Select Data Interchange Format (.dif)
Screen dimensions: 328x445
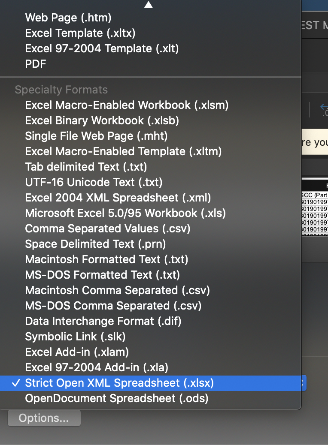[103, 321]
